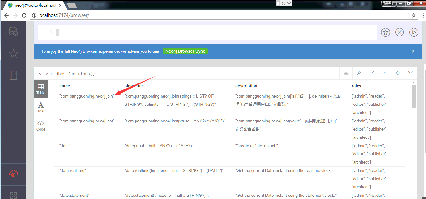Click "Create a Date instant." description
Screen dimensions: 426x199
(257, 146)
